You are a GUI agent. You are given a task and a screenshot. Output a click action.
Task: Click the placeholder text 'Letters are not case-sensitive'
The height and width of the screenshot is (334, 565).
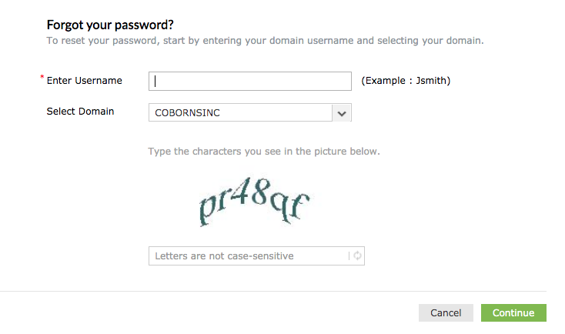click(x=224, y=256)
